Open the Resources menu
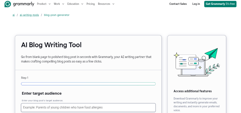The image size is (241, 113). click(104, 4)
